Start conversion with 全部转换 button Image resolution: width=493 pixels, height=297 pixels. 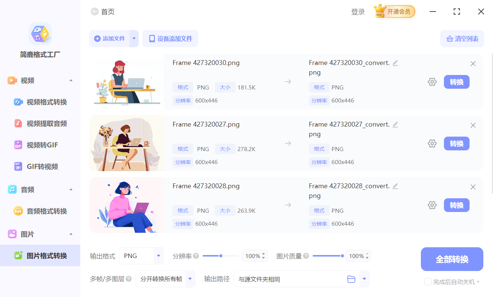point(452,259)
